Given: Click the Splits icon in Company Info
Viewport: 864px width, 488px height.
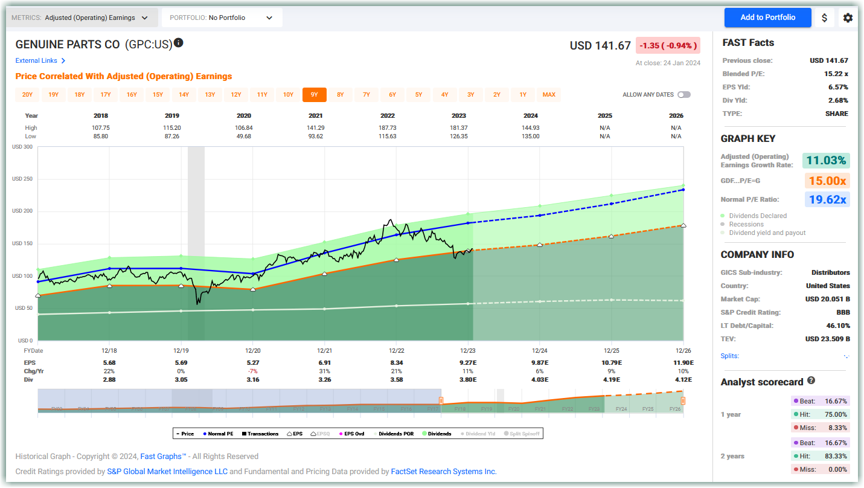Looking at the screenshot, I should (x=846, y=356).
